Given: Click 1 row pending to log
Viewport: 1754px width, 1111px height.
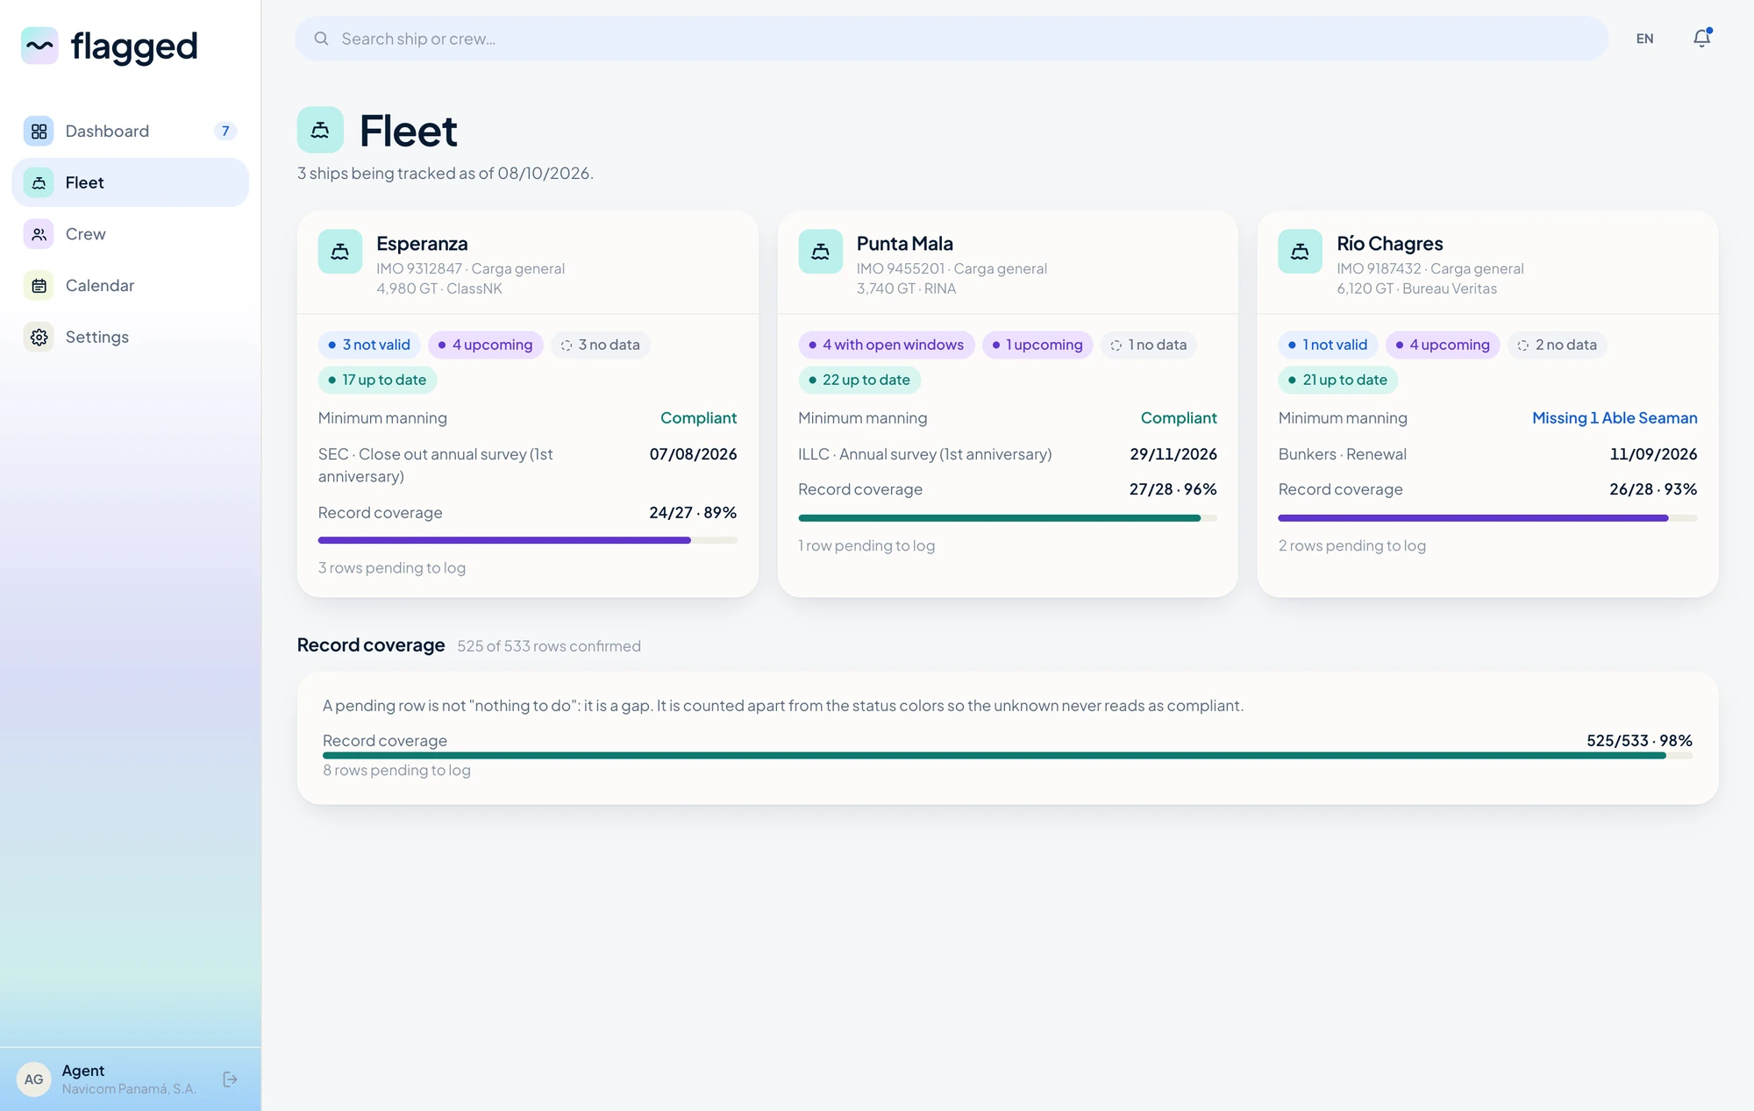Looking at the screenshot, I should (866, 545).
